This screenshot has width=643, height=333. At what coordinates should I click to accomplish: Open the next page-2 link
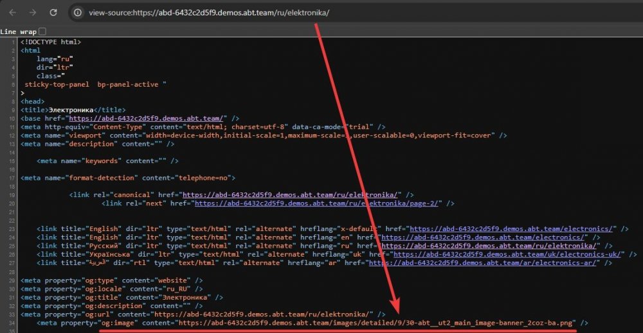(318, 203)
